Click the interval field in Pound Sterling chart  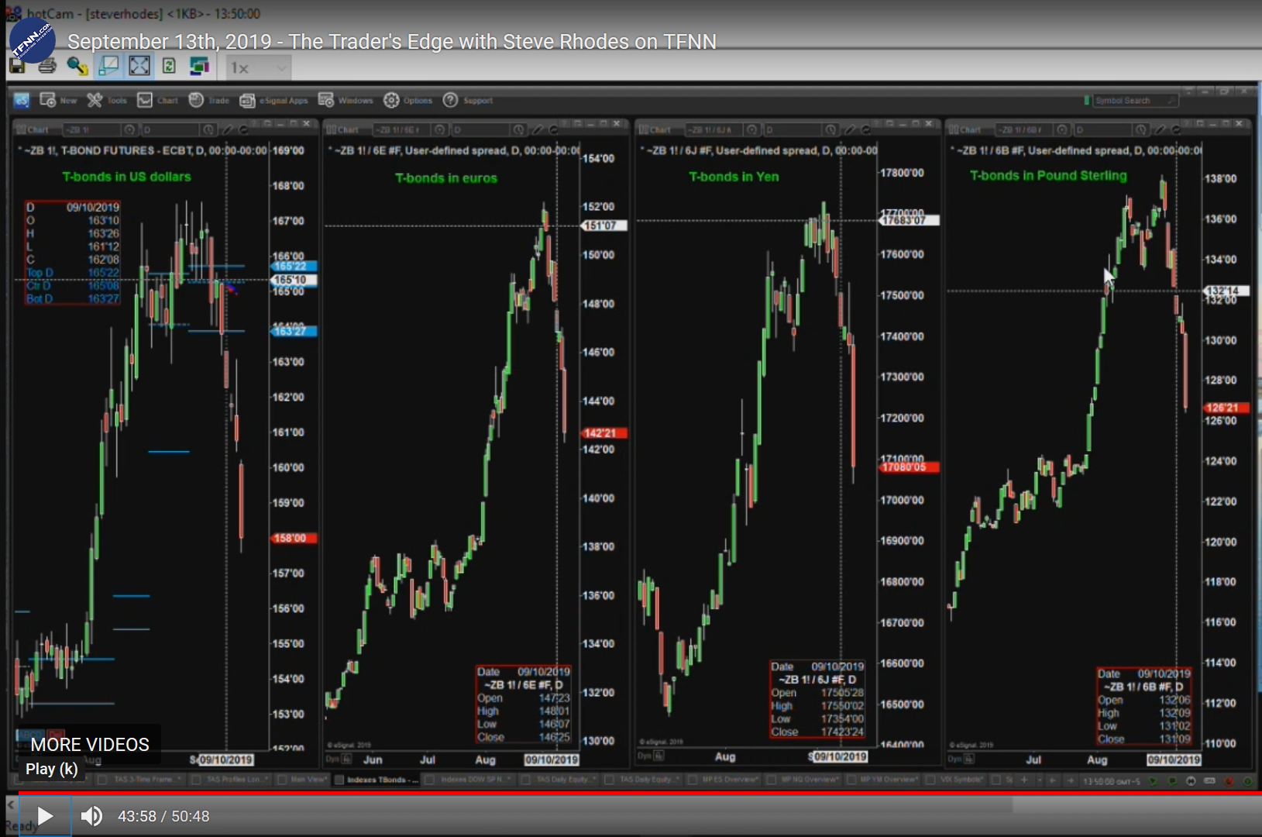(x=1102, y=129)
